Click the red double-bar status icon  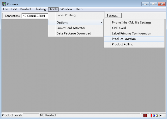tap(145, 115)
